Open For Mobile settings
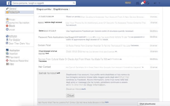The width and height of the screenshot is (170, 106). tap(14, 40)
